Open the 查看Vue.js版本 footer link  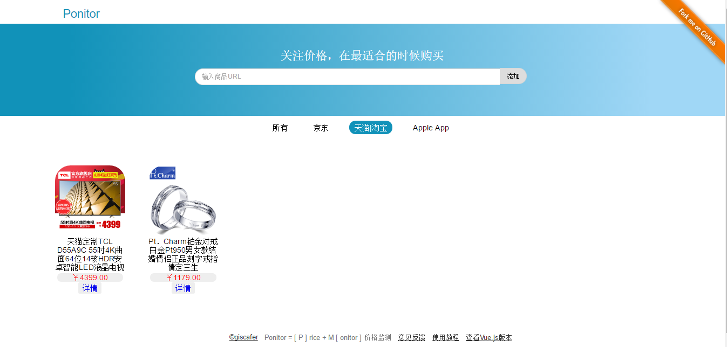point(489,337)
